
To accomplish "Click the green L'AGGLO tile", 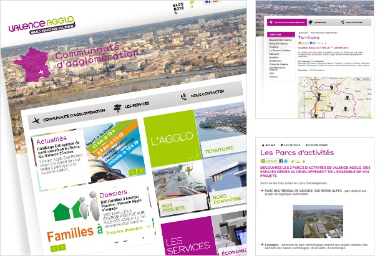I will (x=172, y=139).
